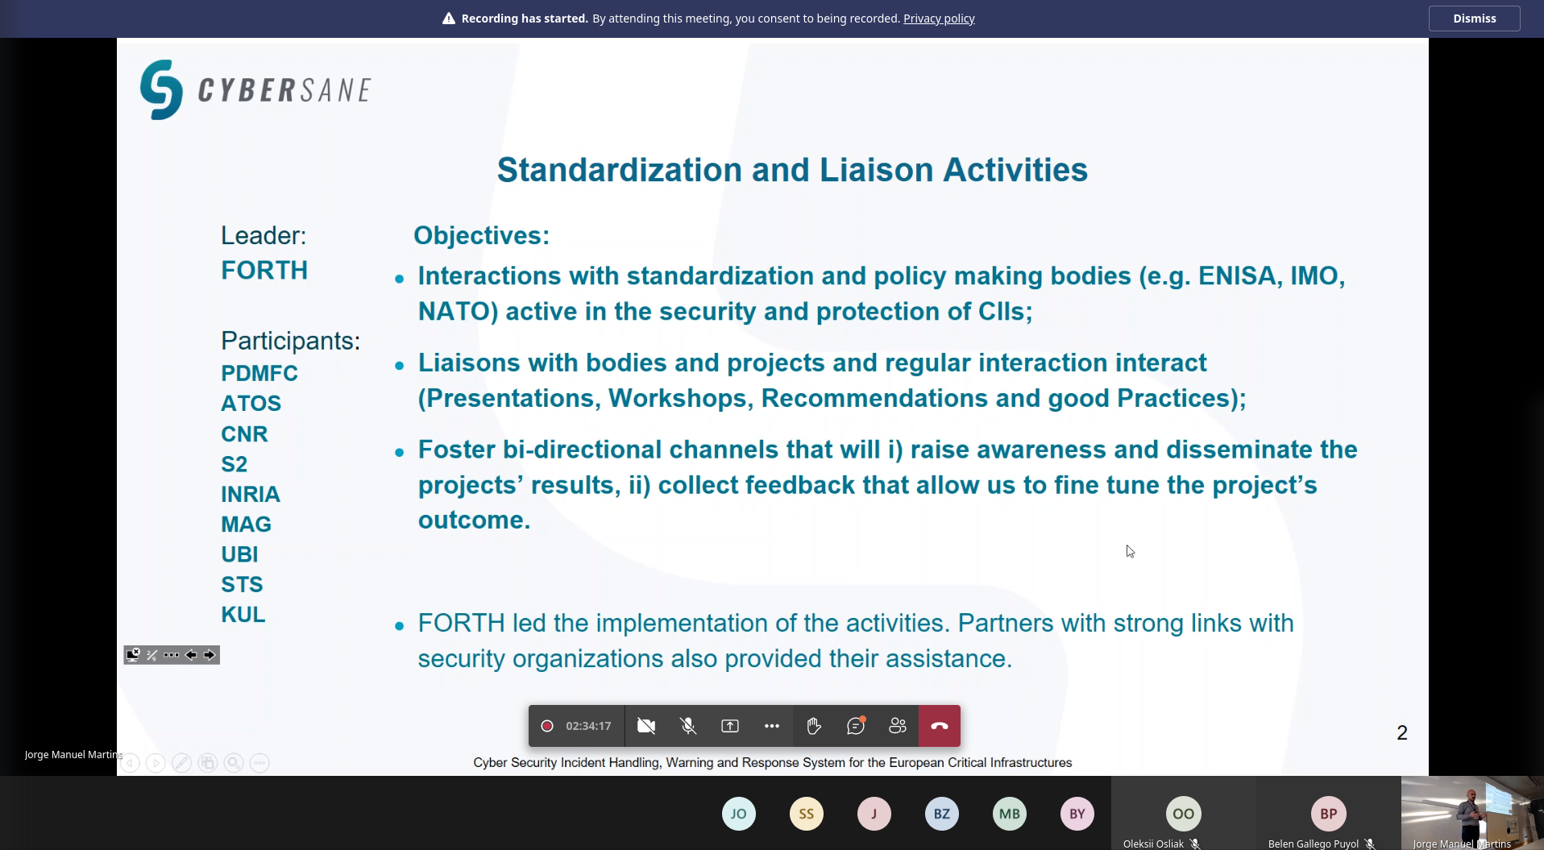Open the faint pen and pointer tools

pyautogui.click(x=181, y=763)
